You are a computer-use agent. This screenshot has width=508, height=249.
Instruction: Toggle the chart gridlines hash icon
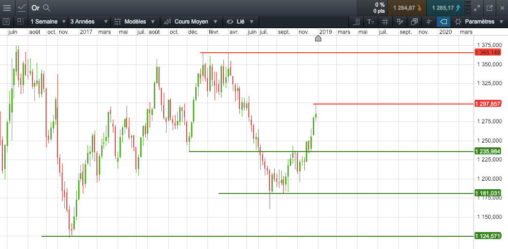point(385,22)
